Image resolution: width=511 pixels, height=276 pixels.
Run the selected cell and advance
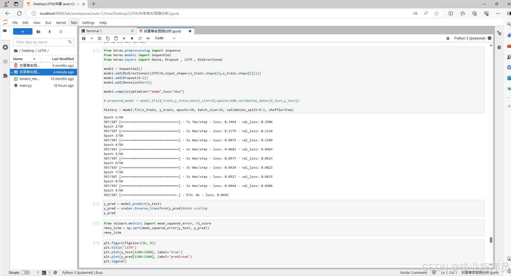click(x=124, y=38)
